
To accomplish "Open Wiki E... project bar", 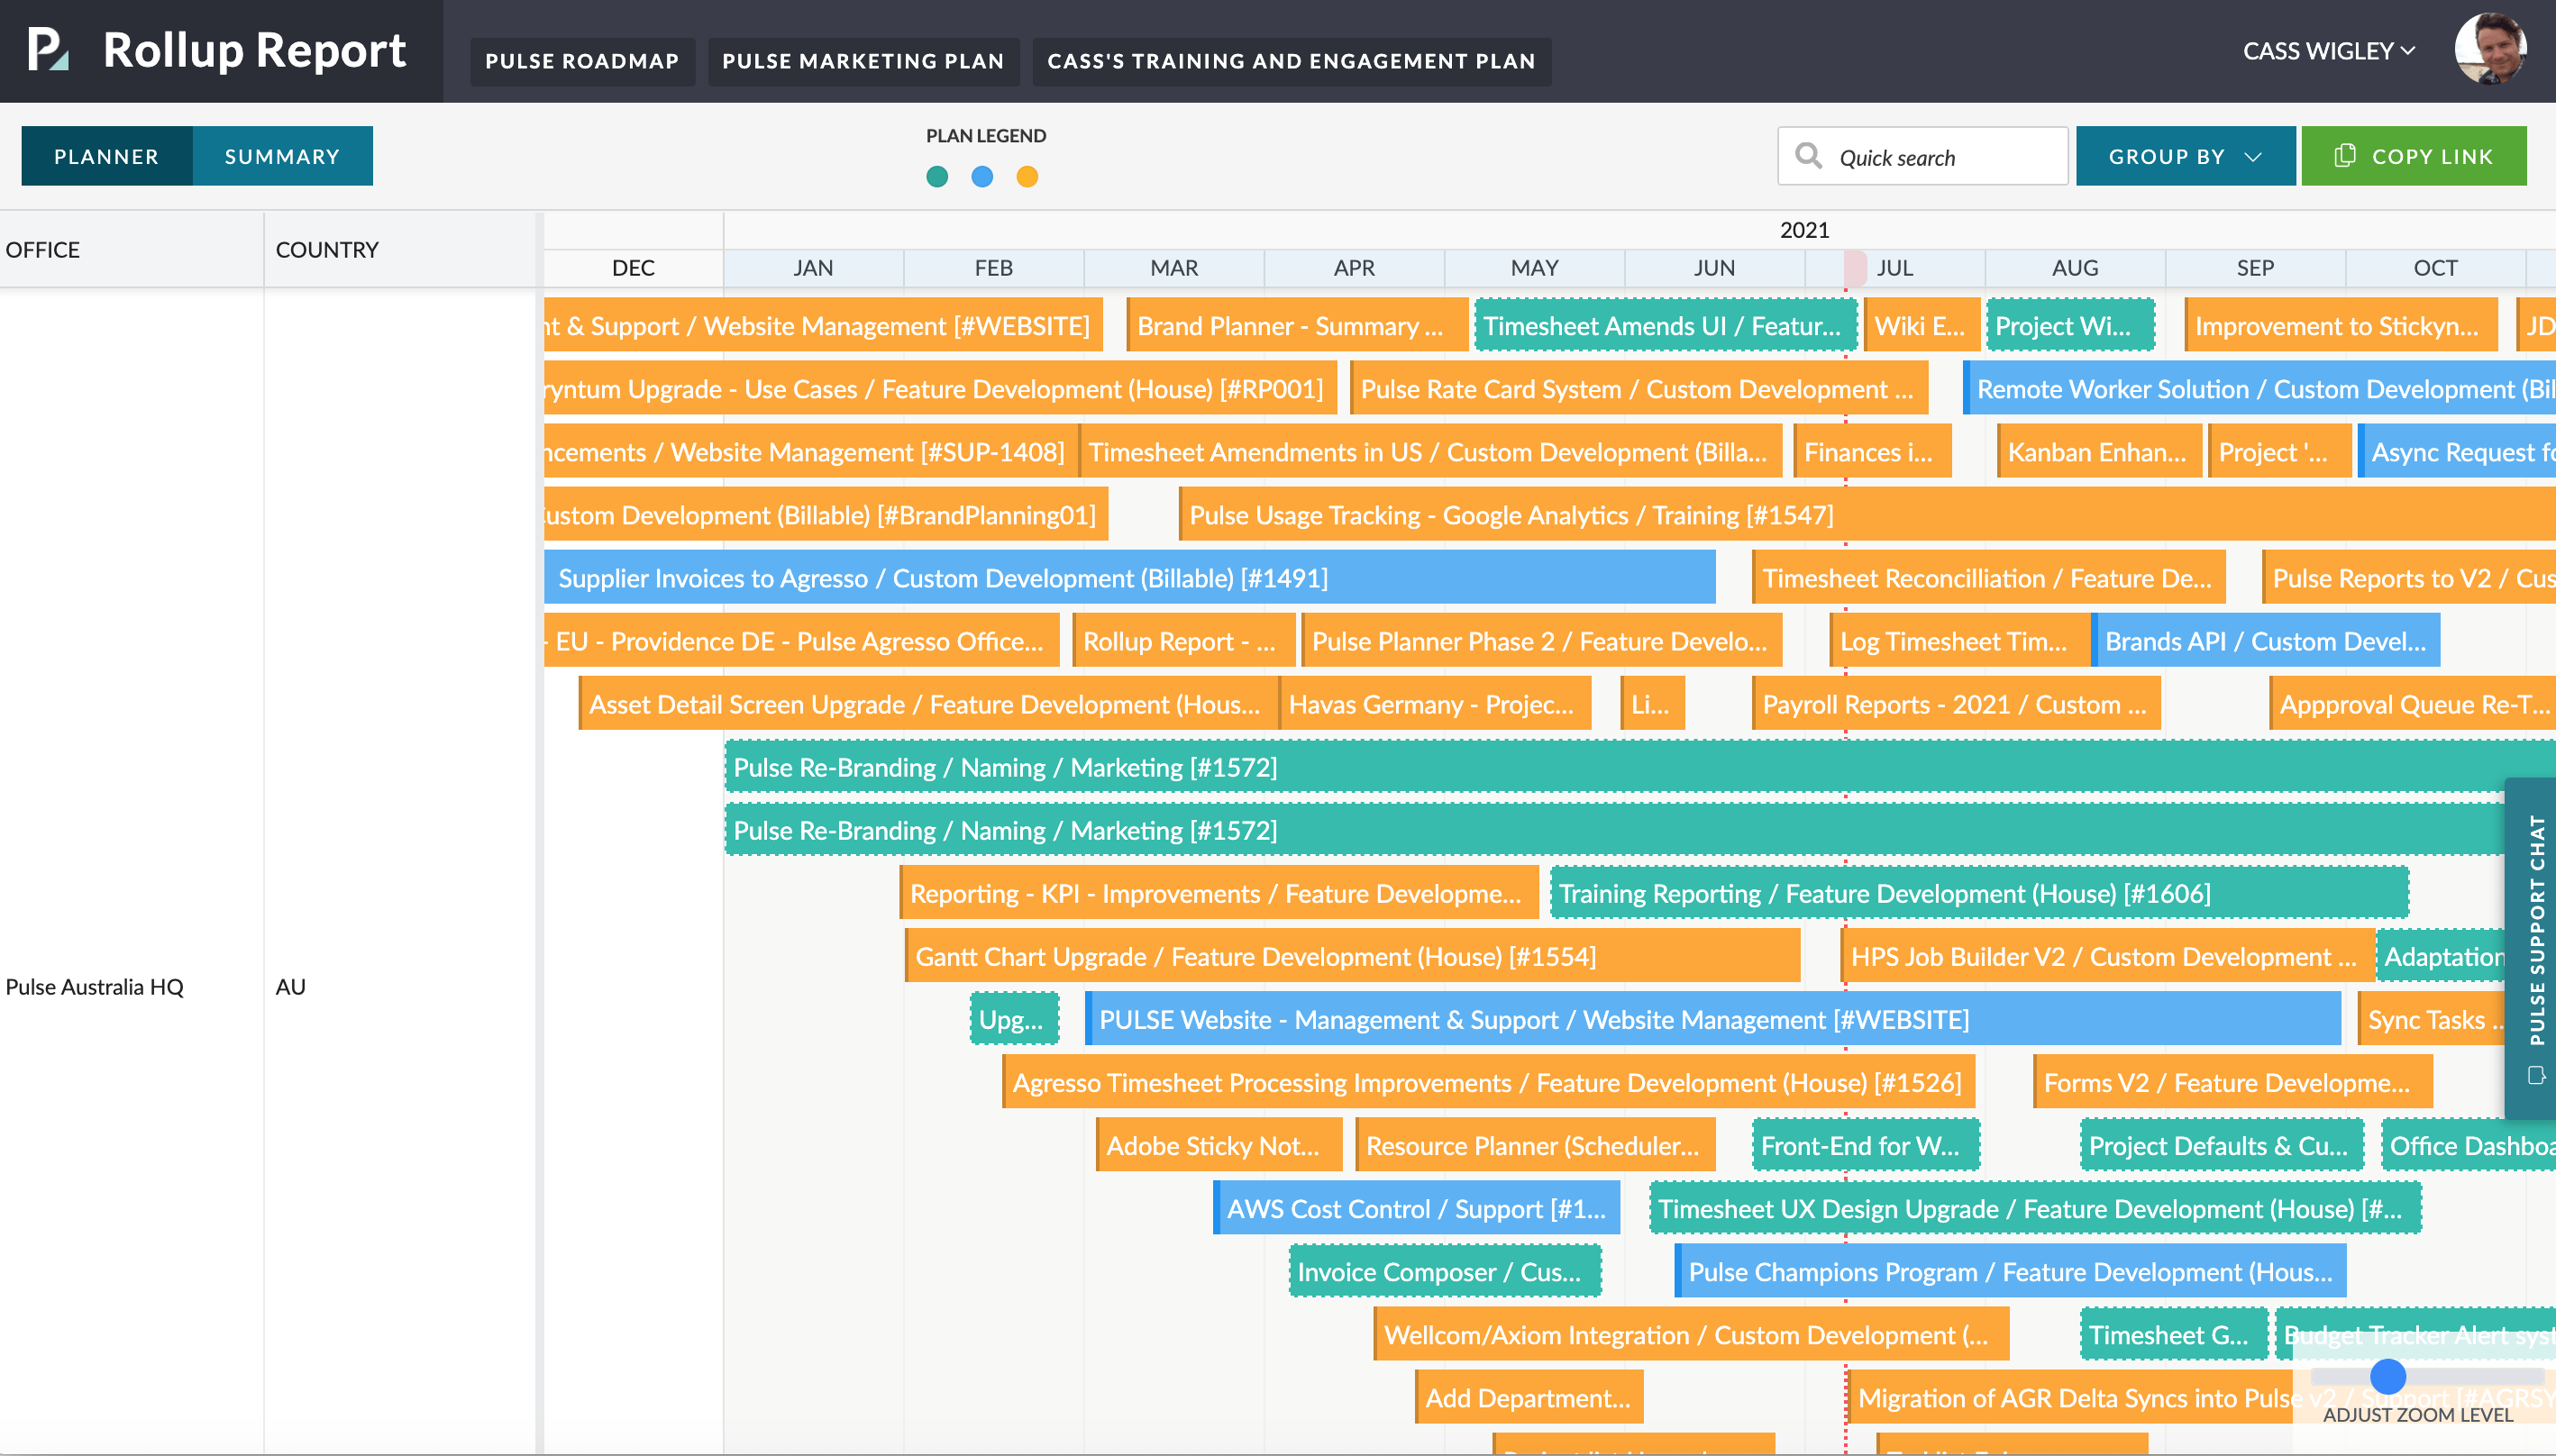I will [x=1921, y=326].
